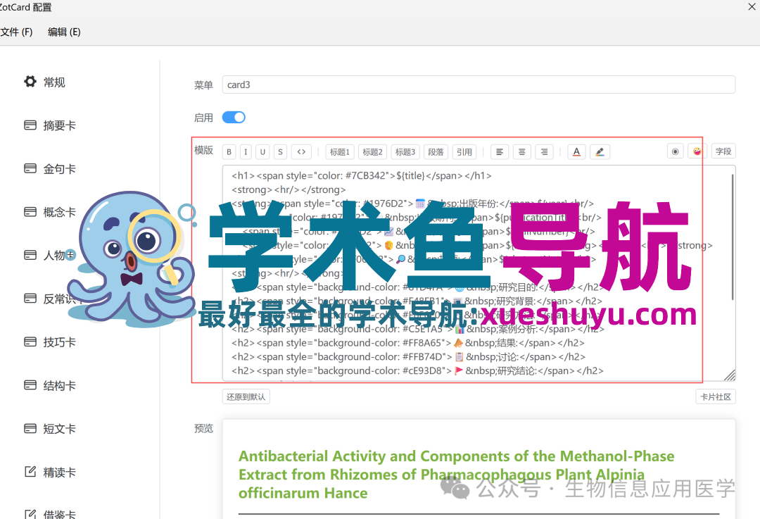
Task: Select the 短文卡 card in sidebar
Action: tap(50, 429)
